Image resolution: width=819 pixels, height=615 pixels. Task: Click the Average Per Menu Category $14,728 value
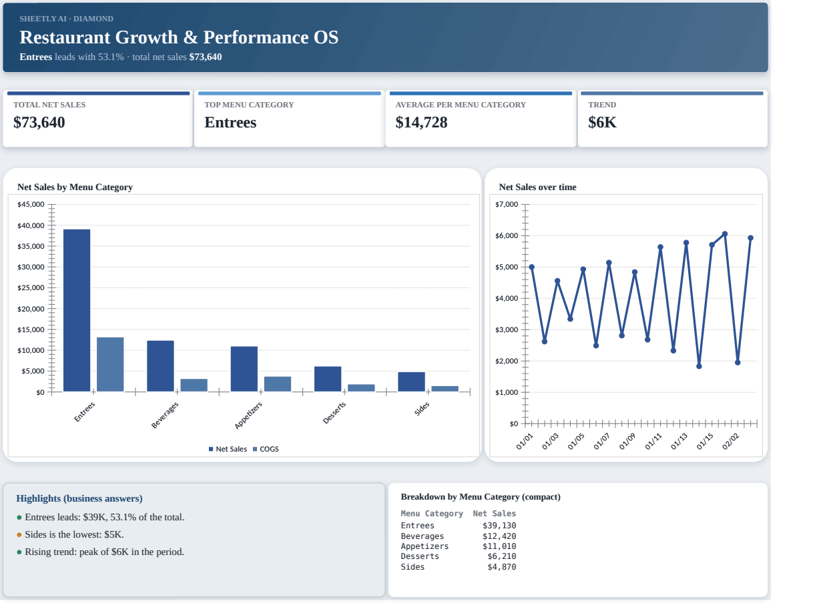click(421, 123)
